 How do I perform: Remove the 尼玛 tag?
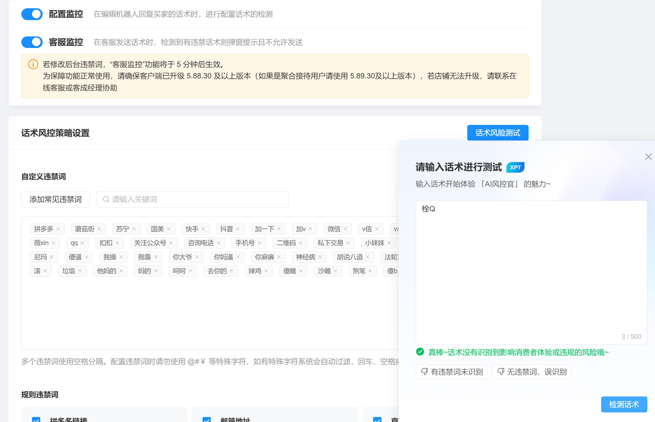point(52,257)
